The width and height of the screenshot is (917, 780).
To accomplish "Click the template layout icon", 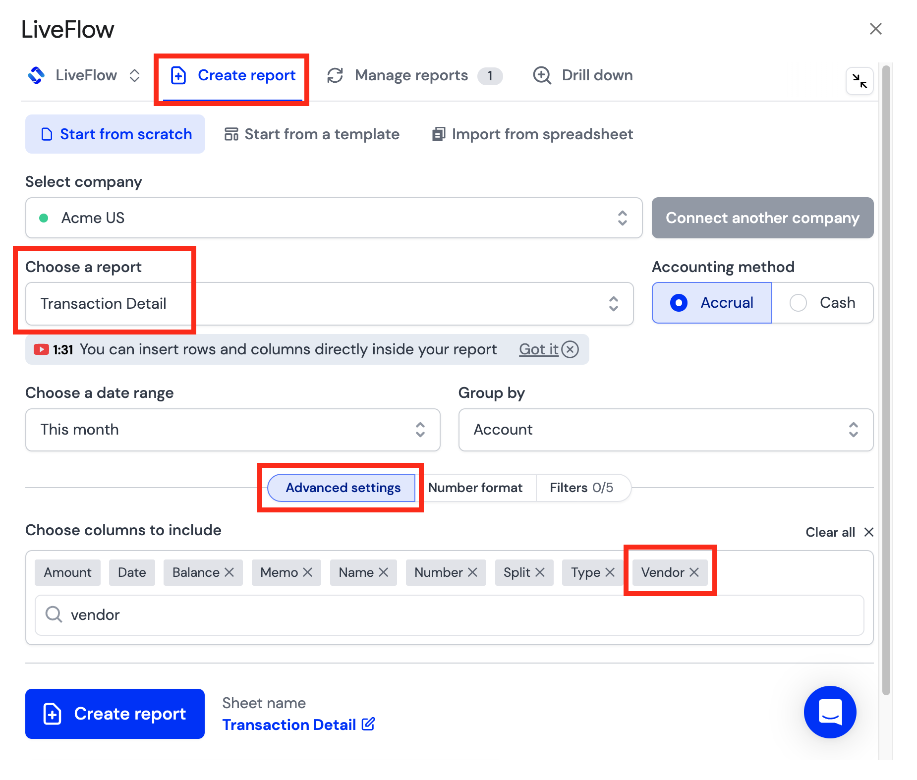I will [x=231, y=134].
